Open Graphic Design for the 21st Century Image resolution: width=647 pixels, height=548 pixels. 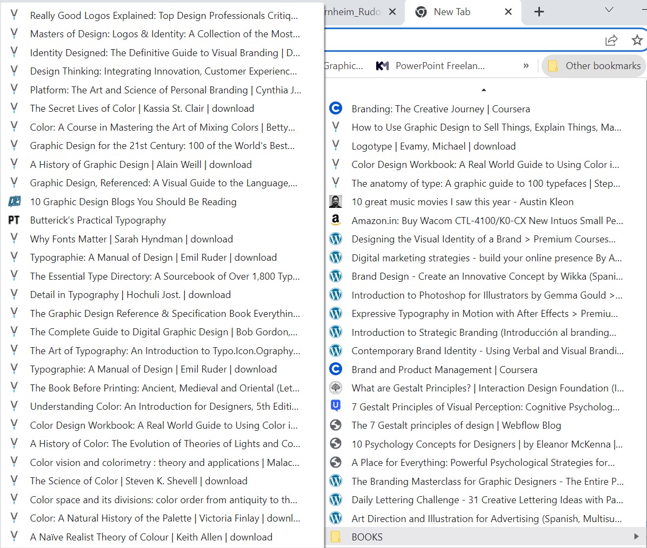162,145
